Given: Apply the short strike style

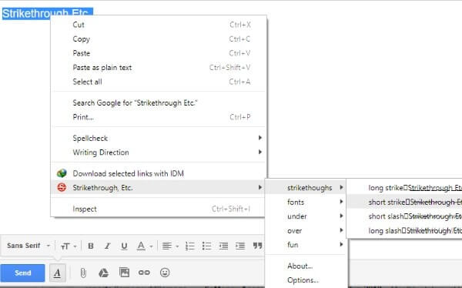Looking at the screenshot, I should pyautogui.click(x=404, y=202).
